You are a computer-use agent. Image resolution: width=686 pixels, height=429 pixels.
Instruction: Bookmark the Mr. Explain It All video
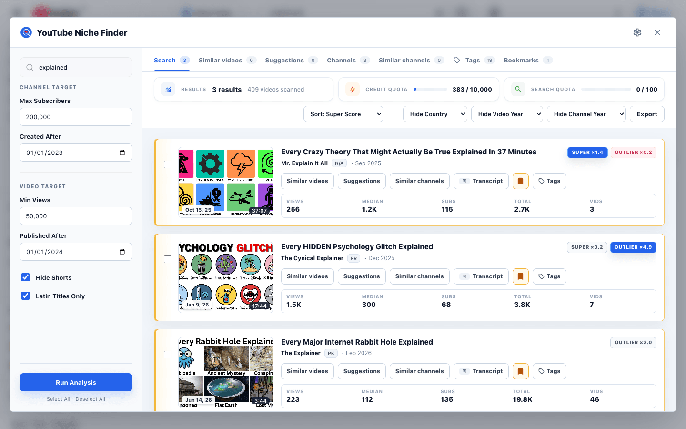[520, 181]
